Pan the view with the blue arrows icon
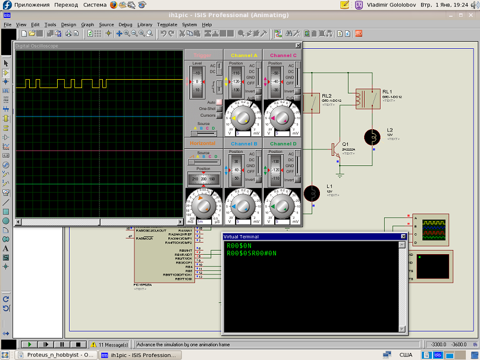This screenshot has height=360, width=480. point(119,34)
